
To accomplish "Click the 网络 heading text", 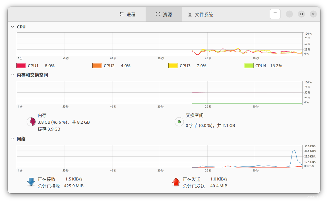I will 21,139.
